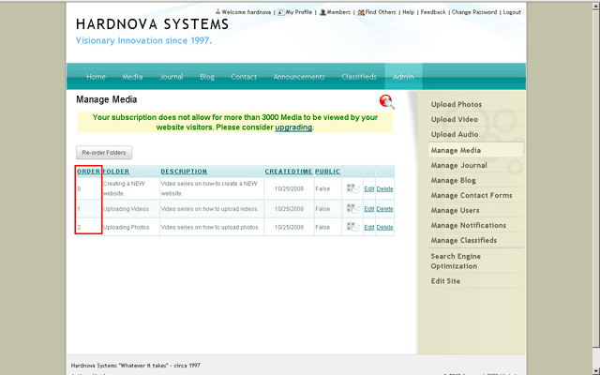Open media icon for Uploading Videos folder

click(352, 208)
